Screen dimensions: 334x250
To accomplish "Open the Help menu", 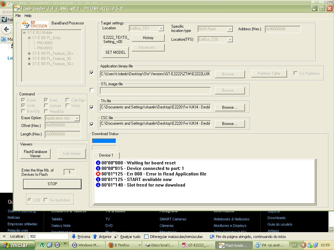I will tap(28, 16).
